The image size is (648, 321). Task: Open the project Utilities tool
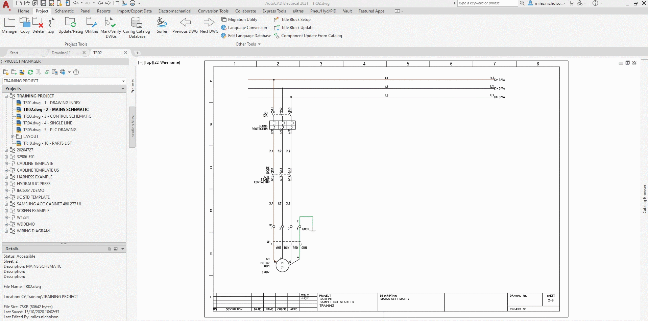point(92,26)
